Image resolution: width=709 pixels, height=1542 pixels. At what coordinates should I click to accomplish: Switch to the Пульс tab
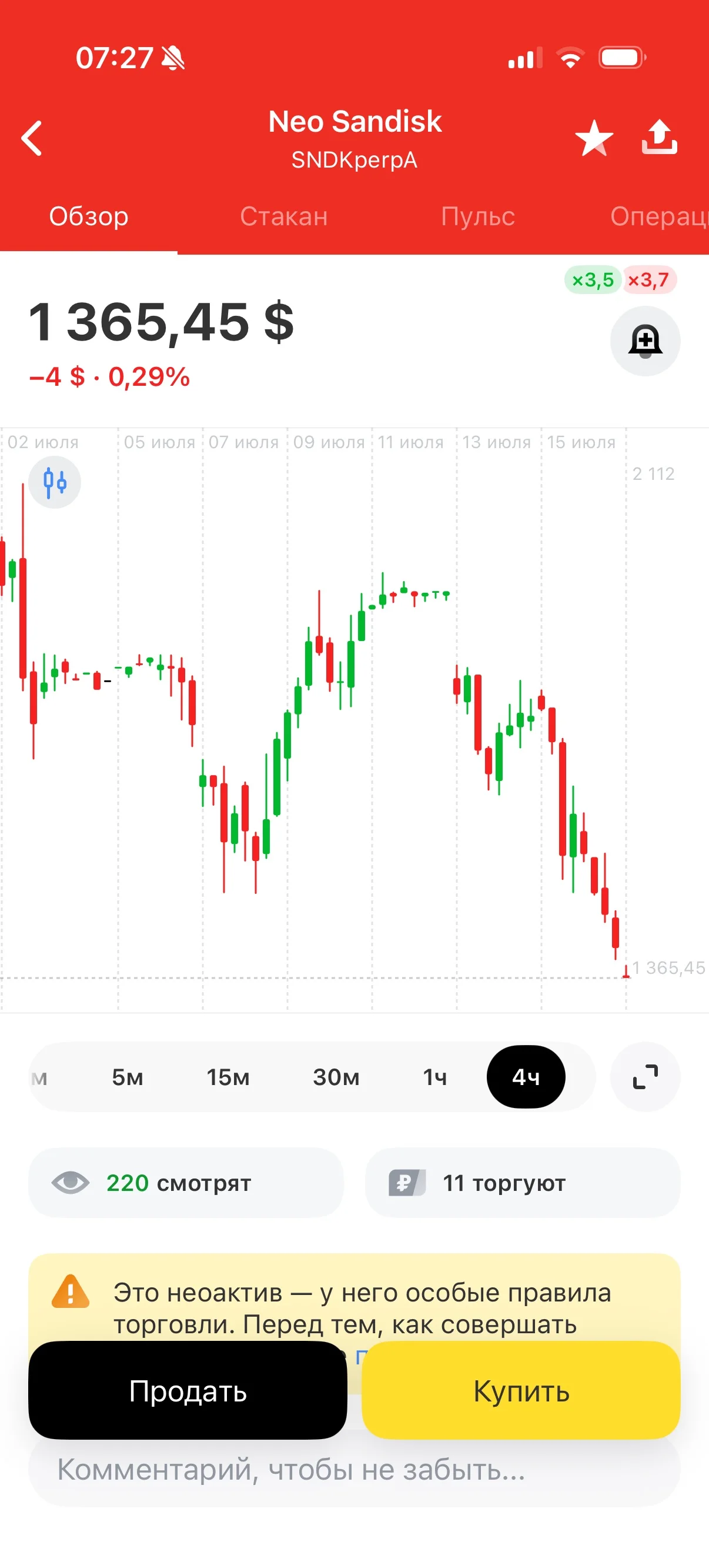point(477,216)
